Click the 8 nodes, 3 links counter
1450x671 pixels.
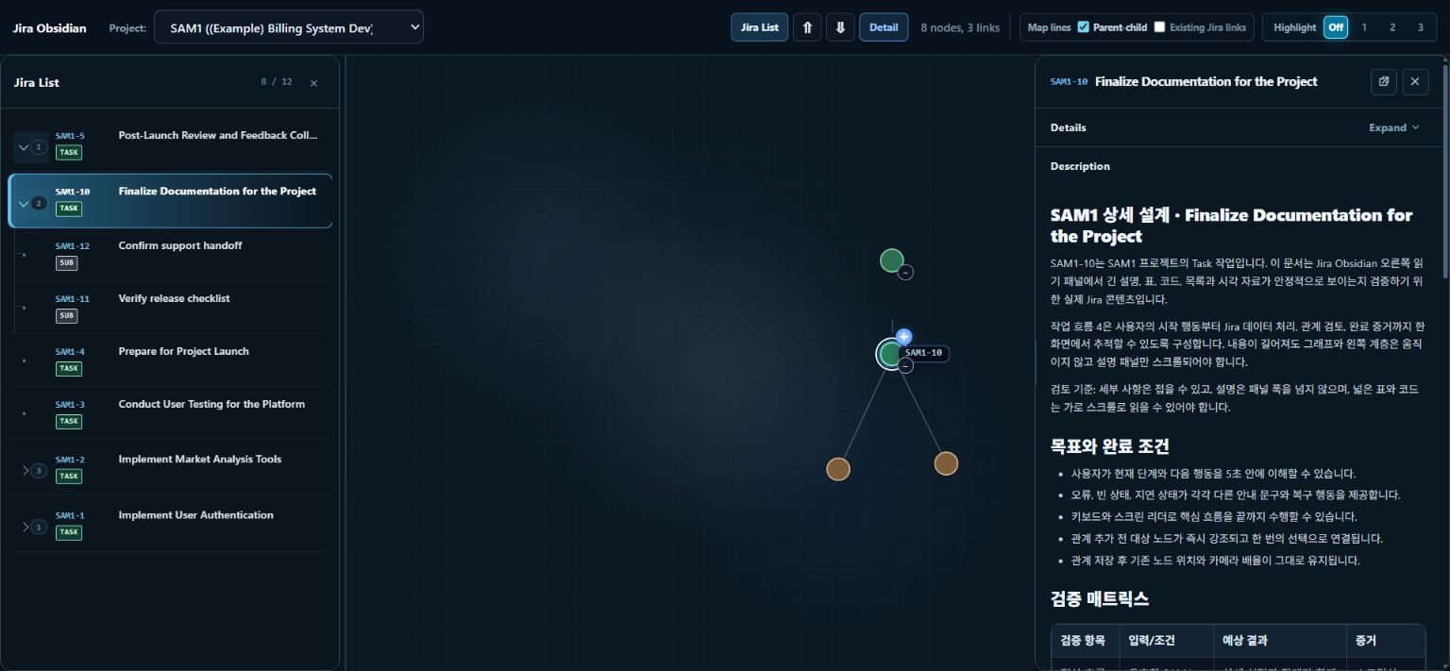960,27
